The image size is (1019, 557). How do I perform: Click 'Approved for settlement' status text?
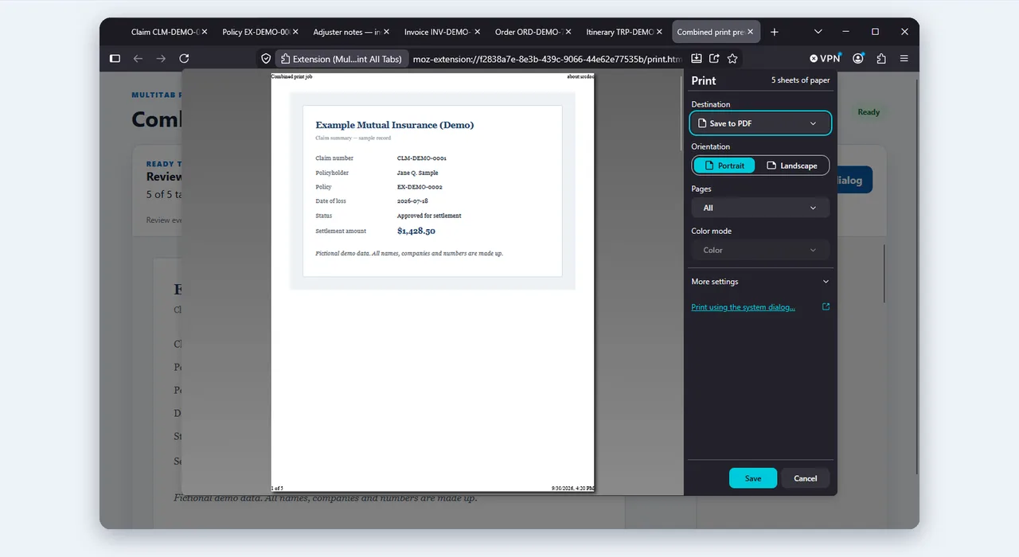[x=429, y=216]
